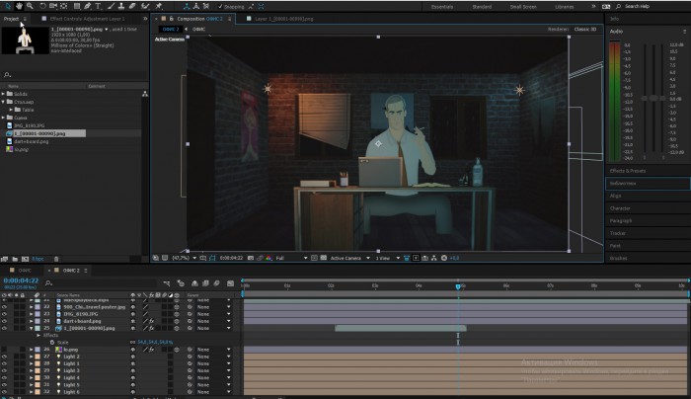The width and height of the screenshot is (691, 399).
Task: Select IMG_8190.JPG in Project panel
Action: pos(29,125)
